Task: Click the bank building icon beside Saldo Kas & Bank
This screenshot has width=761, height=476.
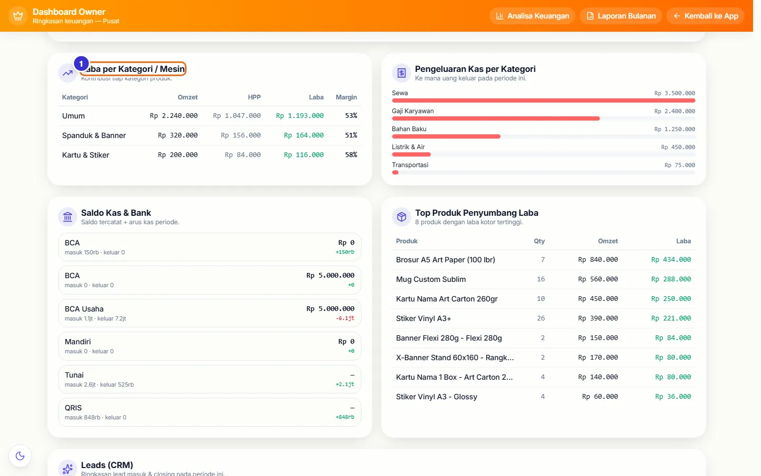Action: coord(68,217)
